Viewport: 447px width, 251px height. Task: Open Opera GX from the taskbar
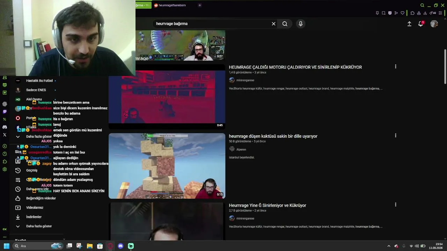pyautogui.click(x=110, y=246)
